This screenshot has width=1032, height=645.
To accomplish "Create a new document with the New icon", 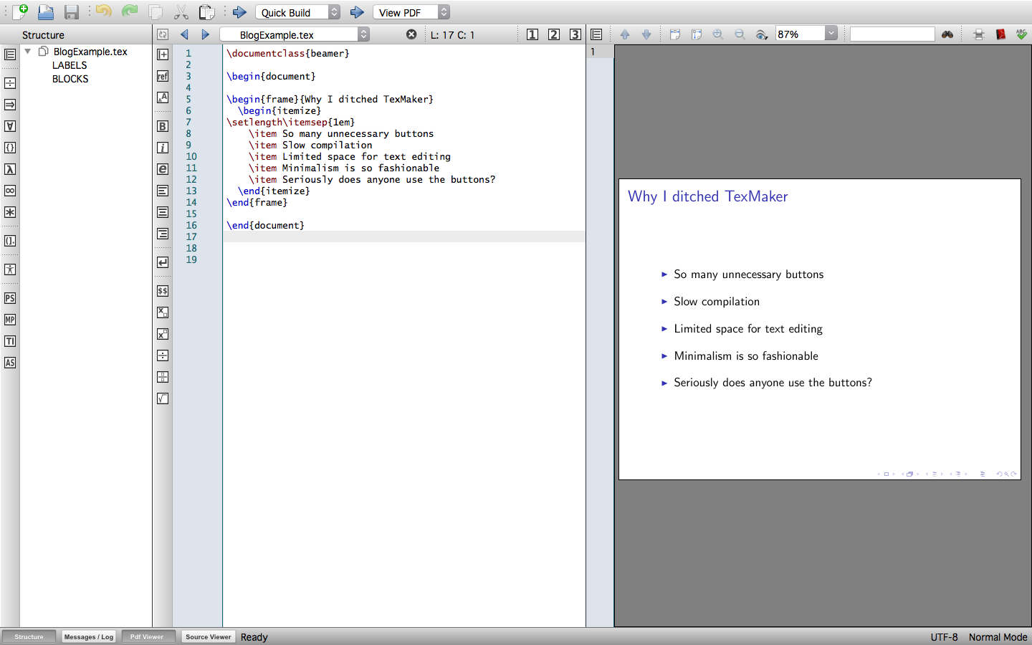I will pos(20,11).
